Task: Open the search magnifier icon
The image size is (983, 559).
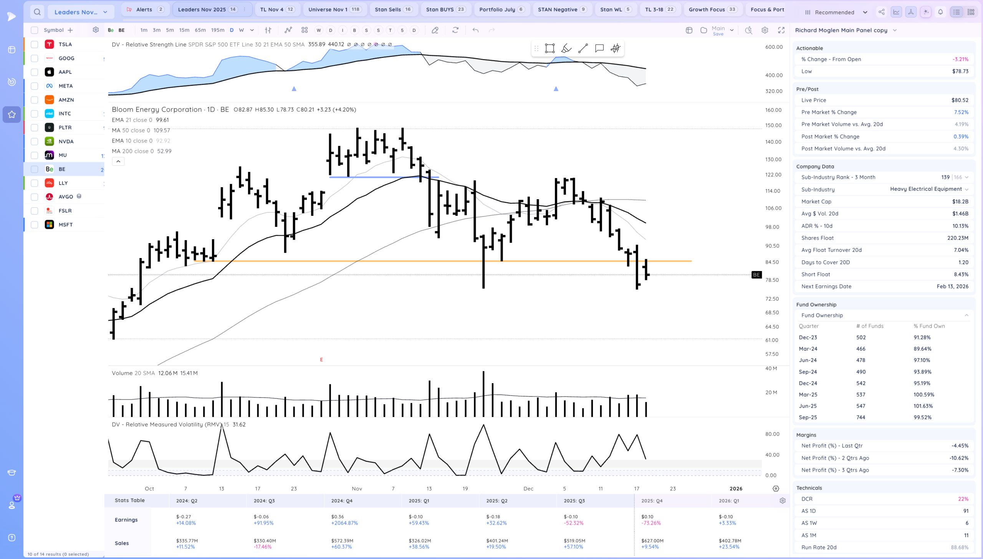Action: tap(37, 12)
